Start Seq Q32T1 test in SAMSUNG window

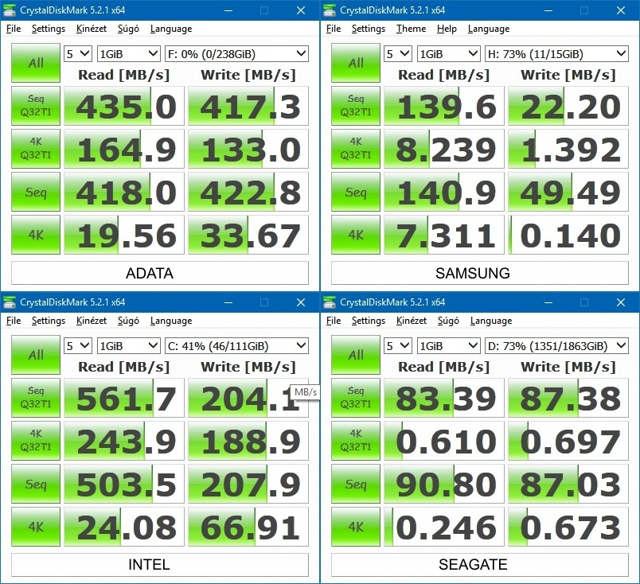point(356,107)
